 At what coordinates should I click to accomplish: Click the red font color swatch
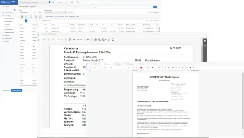tap(141, 67)
